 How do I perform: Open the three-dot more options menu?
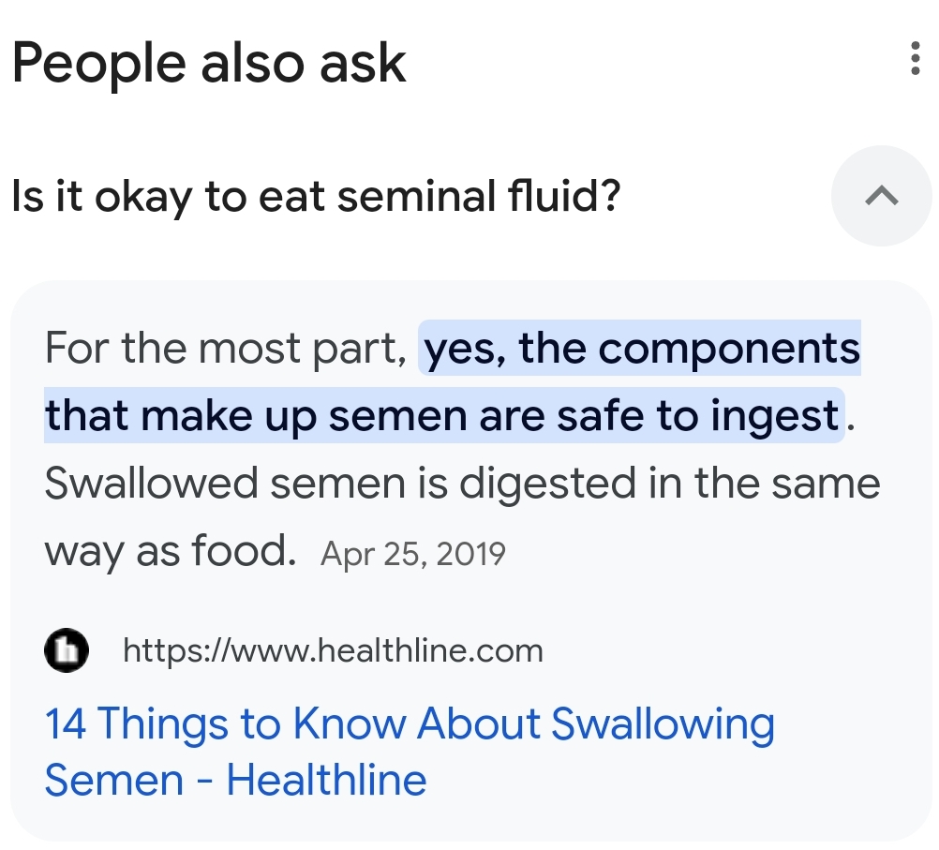pyautogui.click(x=915, y=59)
